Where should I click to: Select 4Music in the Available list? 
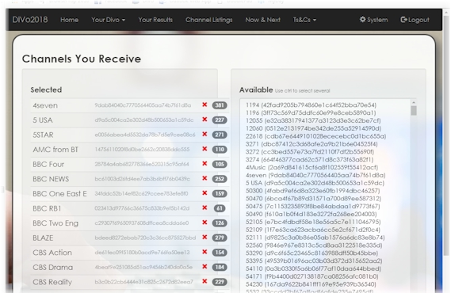(x=311, y=167)
